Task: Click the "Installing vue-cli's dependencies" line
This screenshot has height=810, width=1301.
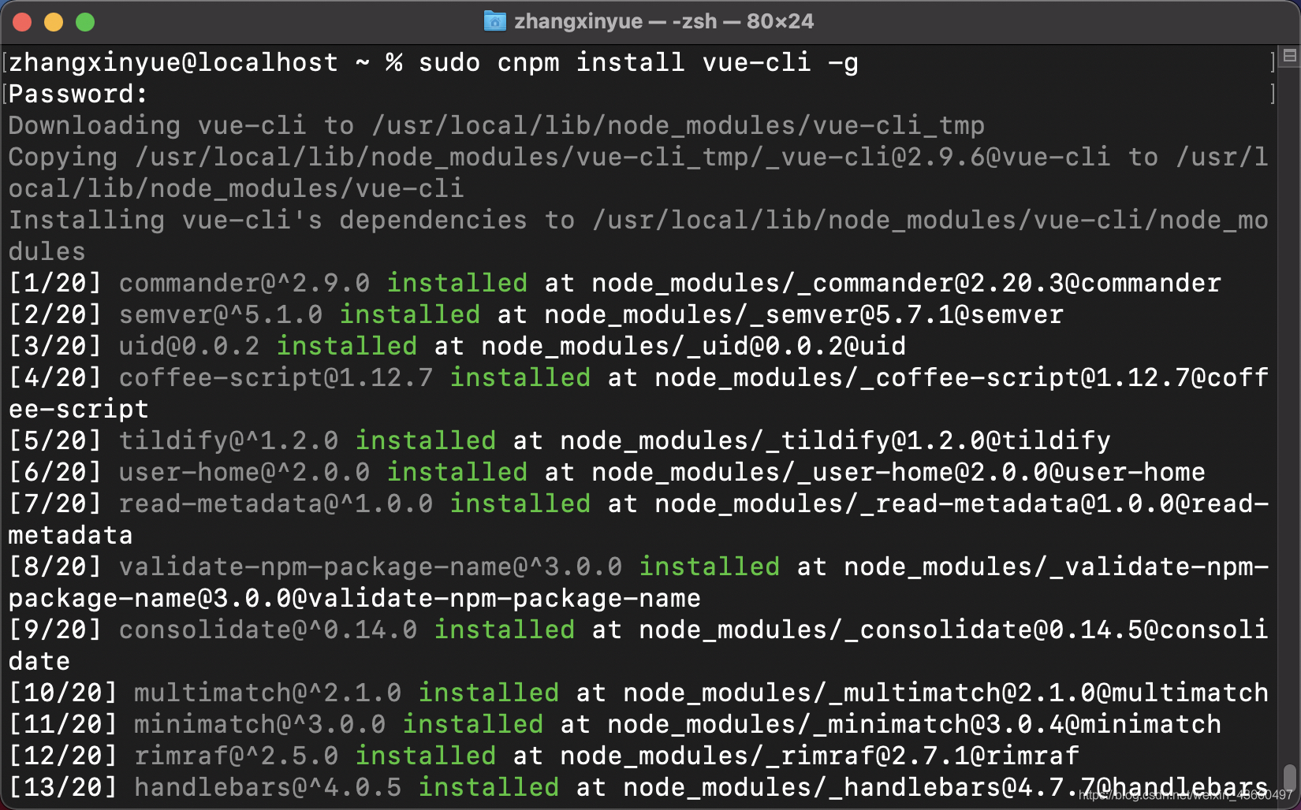Action: [639, 236]
